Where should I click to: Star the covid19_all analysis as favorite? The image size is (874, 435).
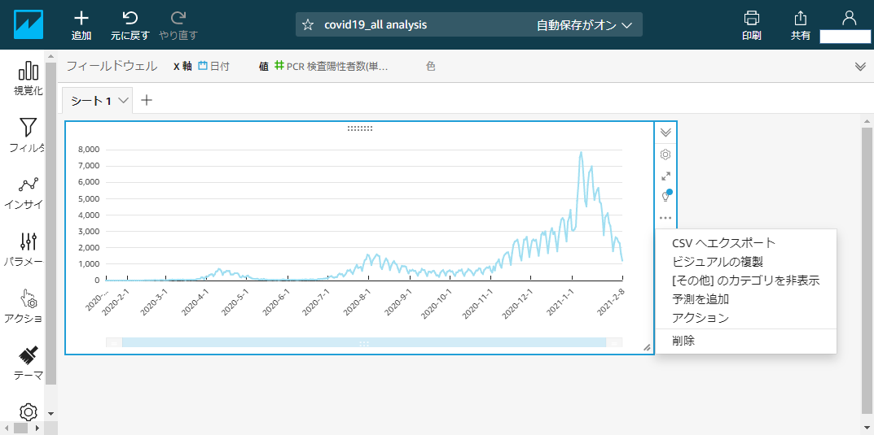(307, 25)
